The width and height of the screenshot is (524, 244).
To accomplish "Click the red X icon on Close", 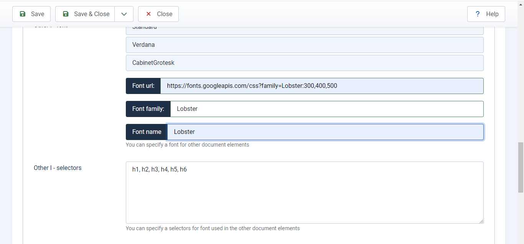I will point(148,14).
